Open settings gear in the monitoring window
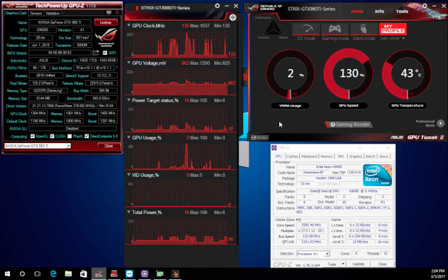 (x=217, y=6)
